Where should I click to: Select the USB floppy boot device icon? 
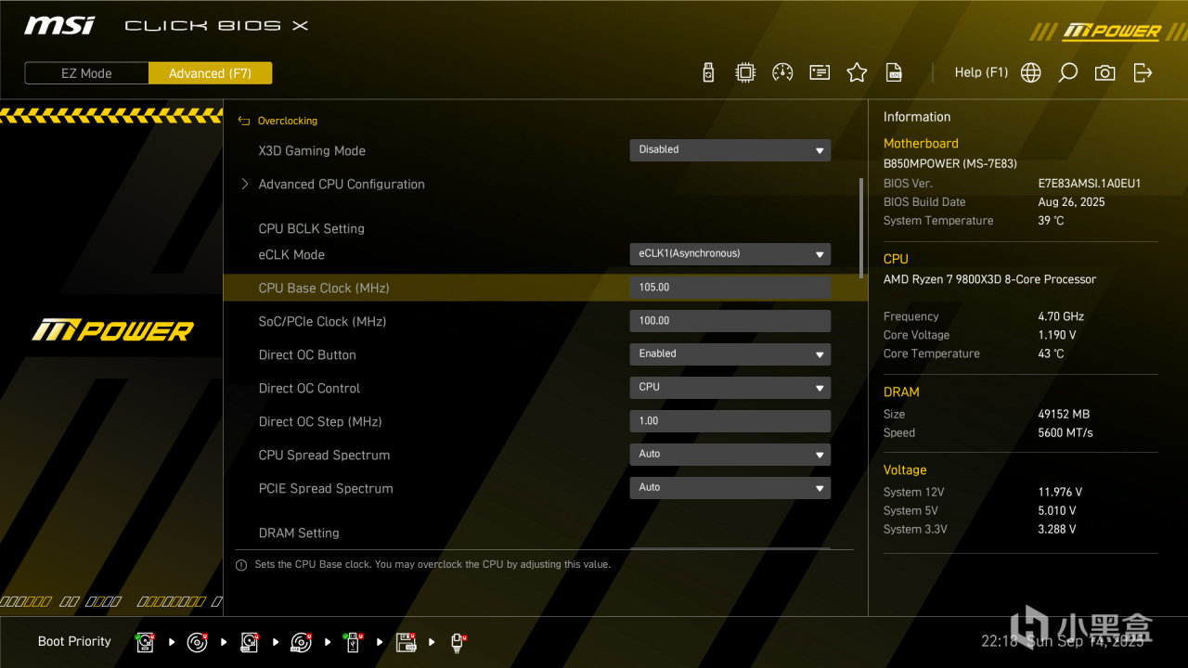[x=406, y=641]
